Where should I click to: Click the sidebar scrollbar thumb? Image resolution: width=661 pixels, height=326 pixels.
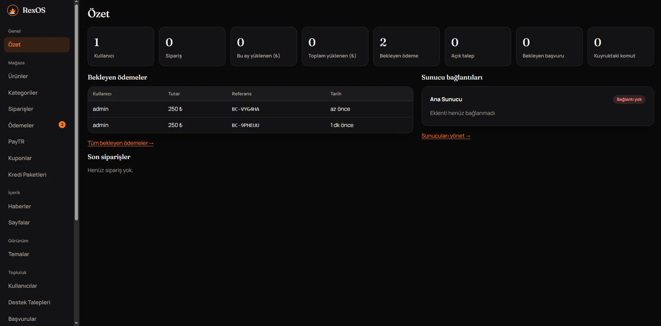[x=76, y=112]
